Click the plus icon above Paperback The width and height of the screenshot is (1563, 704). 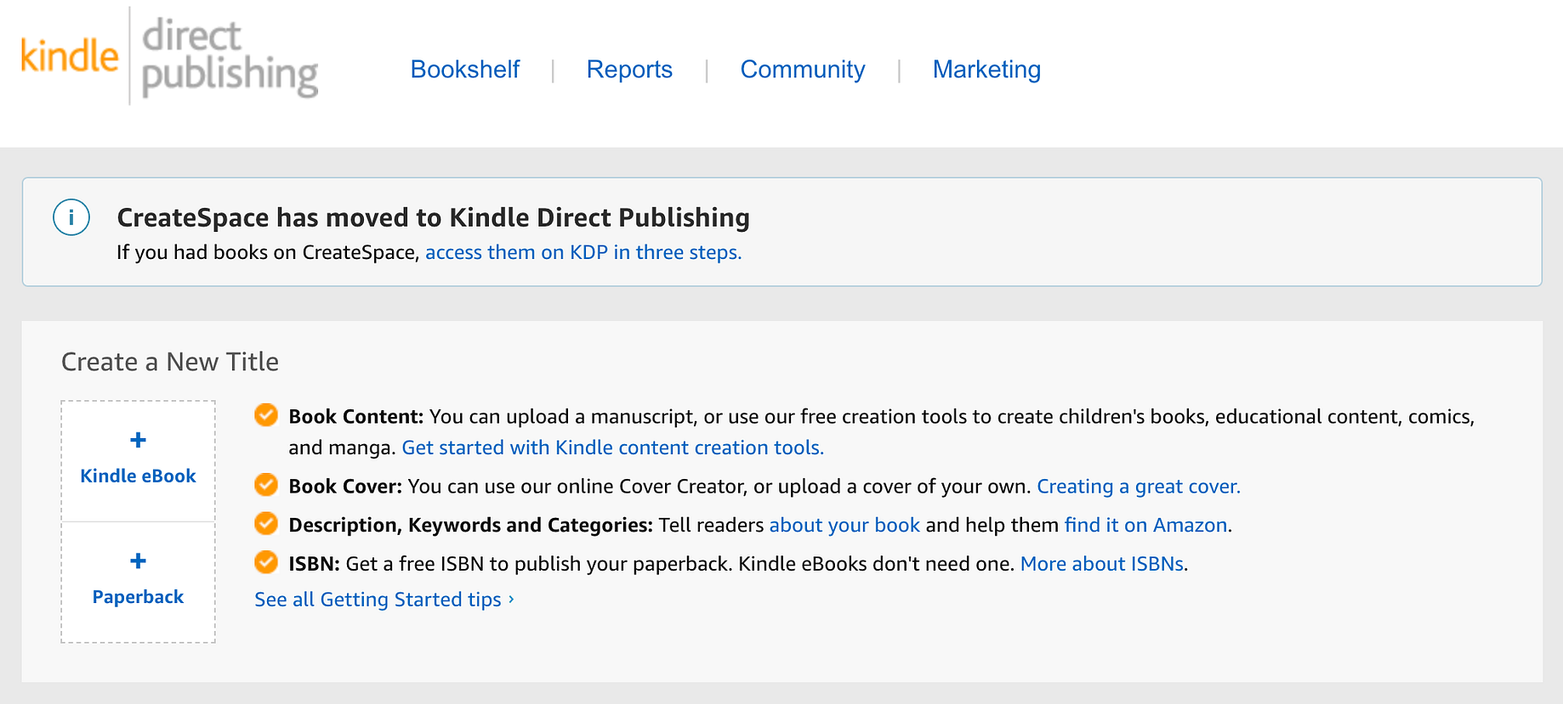click(x=138, y=561)
